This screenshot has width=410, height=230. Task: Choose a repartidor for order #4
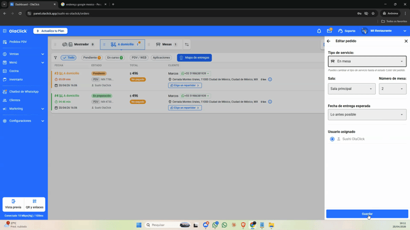tap(185, 108)
